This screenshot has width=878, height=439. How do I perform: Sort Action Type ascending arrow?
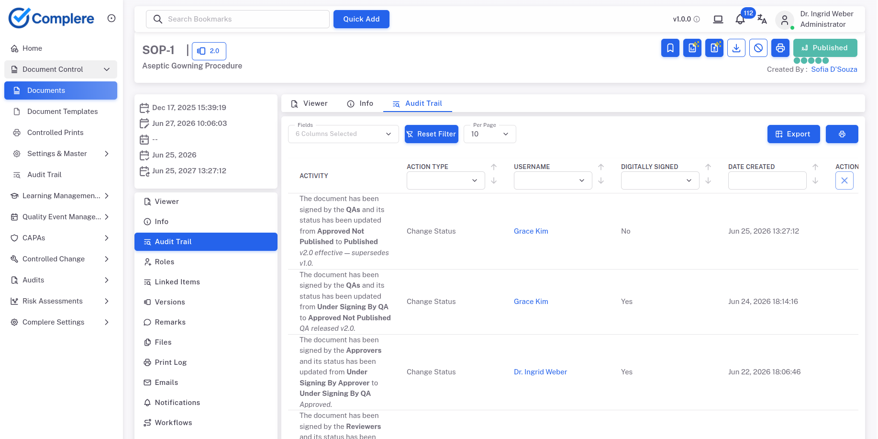click(x=494, y=167)
